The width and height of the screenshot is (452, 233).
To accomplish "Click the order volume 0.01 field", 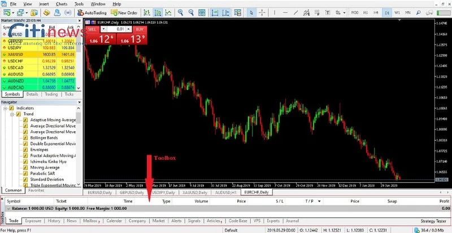I will (116, 29).
